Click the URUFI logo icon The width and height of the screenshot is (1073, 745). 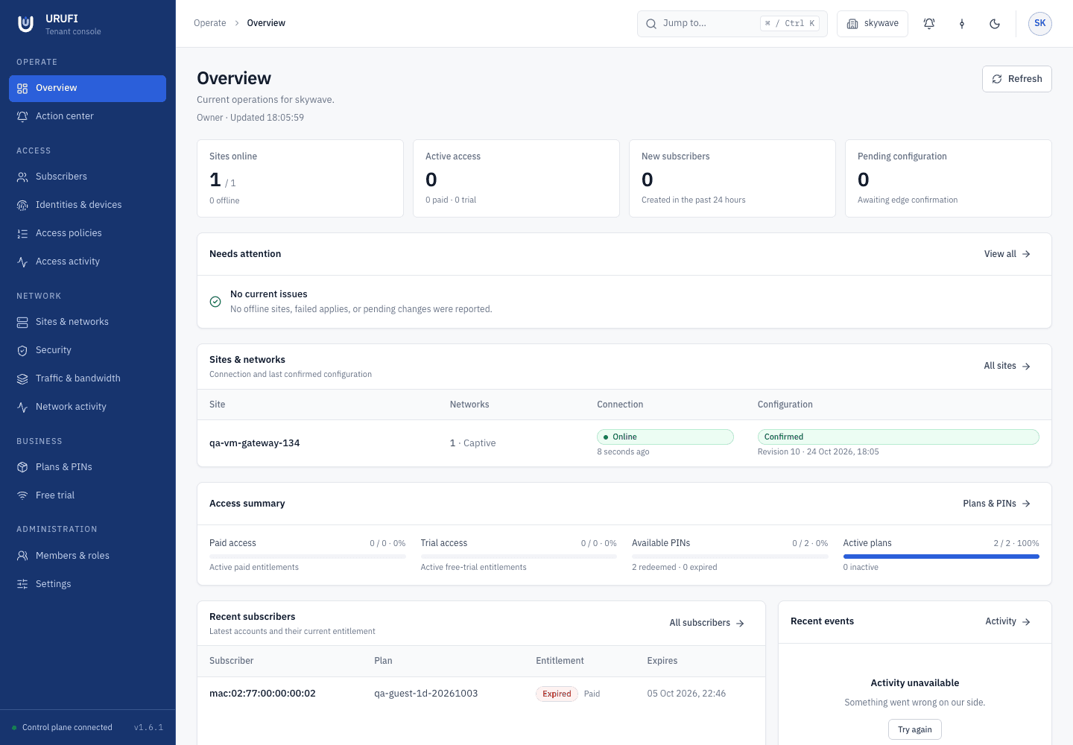[x=26, y=24]
